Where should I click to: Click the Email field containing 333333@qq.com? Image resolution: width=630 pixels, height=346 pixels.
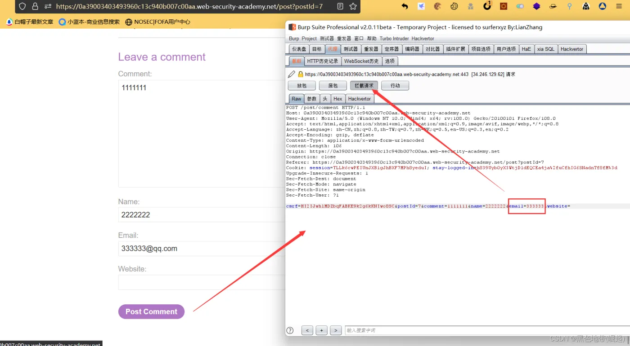pyautogui.click(x=202, y=249)
